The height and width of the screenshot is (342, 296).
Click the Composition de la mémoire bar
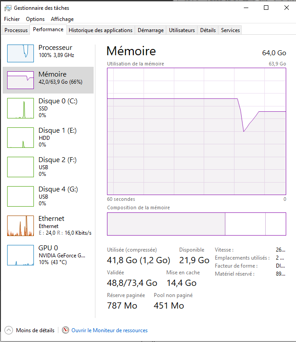click(x=196, y=224)
